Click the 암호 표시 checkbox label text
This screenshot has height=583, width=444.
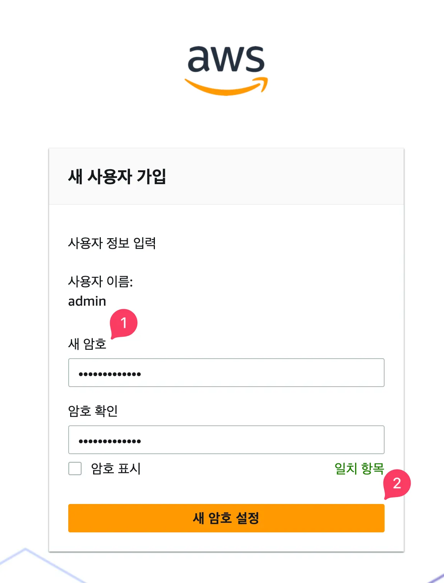116,468
